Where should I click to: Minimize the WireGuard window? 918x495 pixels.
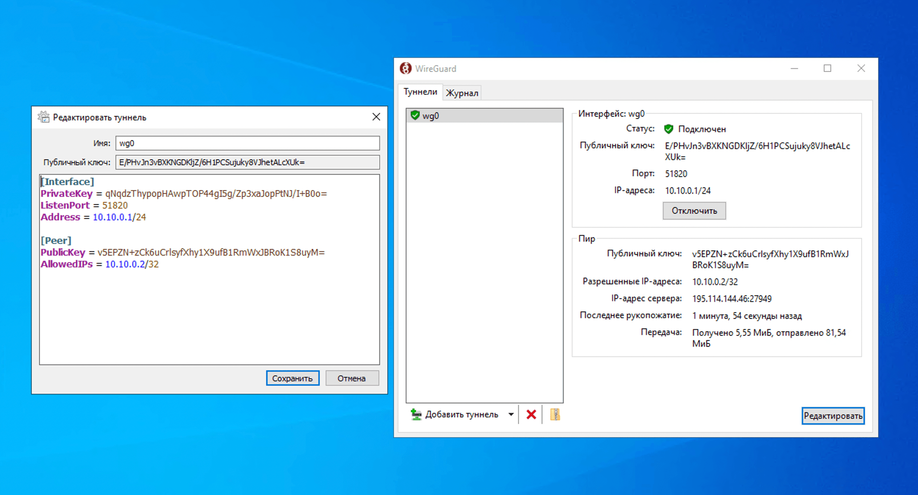(x=794, y=68)
